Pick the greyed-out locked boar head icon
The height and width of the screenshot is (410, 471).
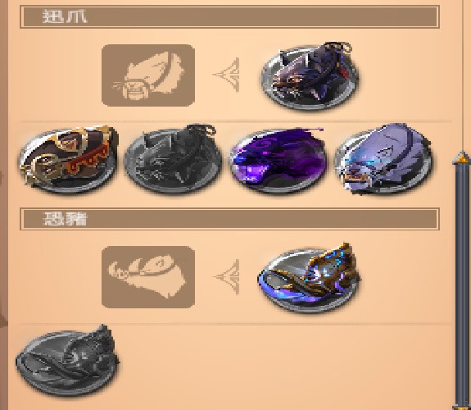tap(67, 361)
